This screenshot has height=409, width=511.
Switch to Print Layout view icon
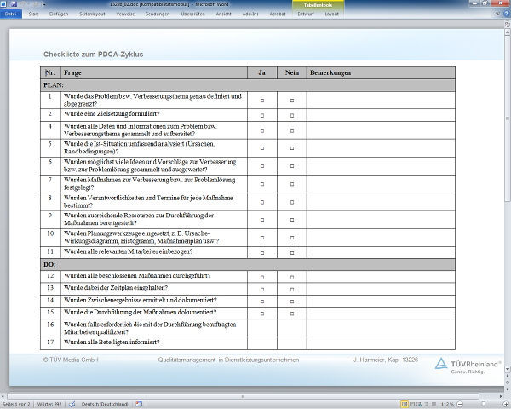click(403, 402)
